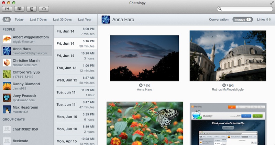Click the arrow icon beside 1.jpg
This screenshot has height=145, width=275.
point(141,85)
